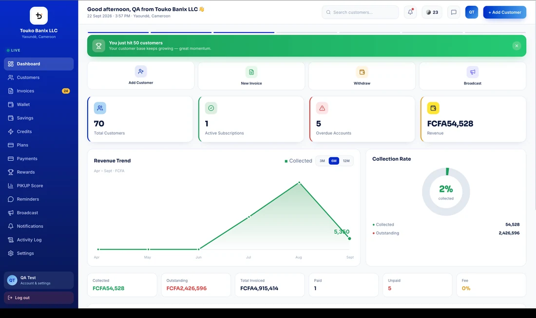This screenshot has width=536, height=318.
Task: Click the Aug peak point on the chart
Action: 299,183
